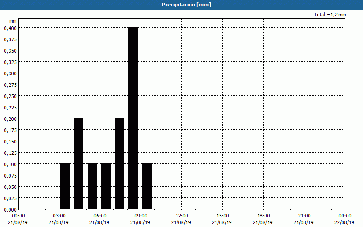
Task: Select the 0,200 bar between 03:00 and 06:00
Action: click(78, 163)
